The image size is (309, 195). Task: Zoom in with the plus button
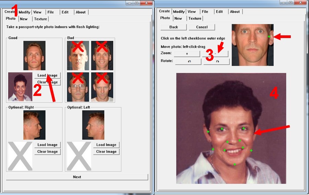(x=187, y=54)
